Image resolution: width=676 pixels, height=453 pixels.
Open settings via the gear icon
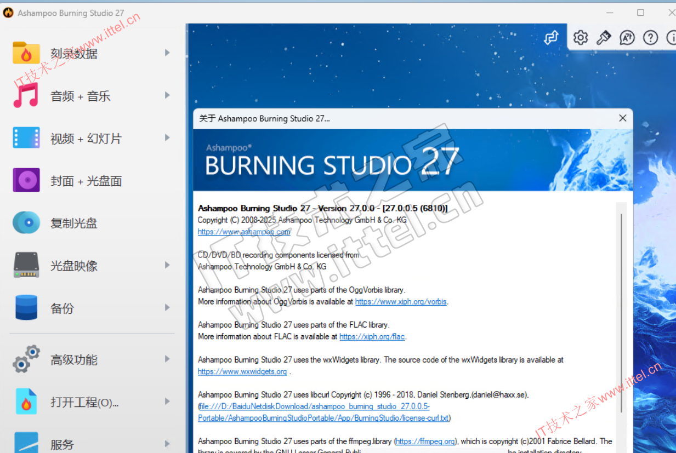[580, 37]
